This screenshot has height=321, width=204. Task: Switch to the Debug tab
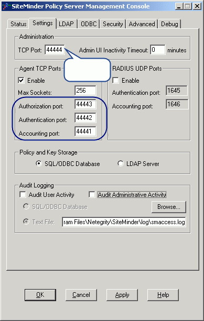(169, 24)
